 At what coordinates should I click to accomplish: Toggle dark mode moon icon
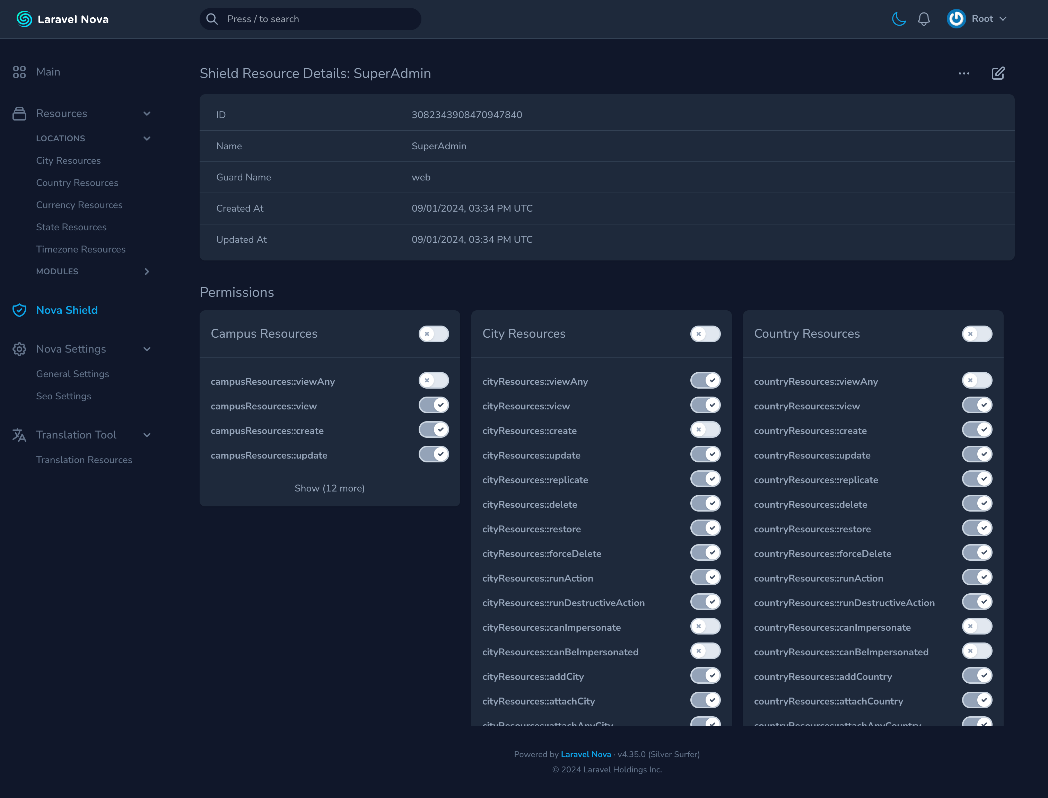[x=899, y=19]
